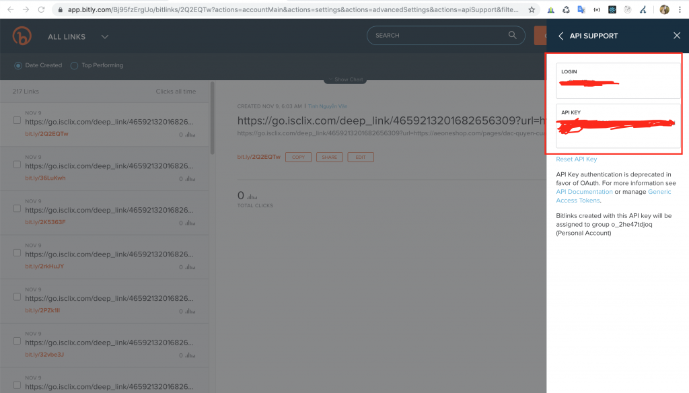
Task: Click the search magnifier icon
Action: pyautogui.click(x=513, y=36)
